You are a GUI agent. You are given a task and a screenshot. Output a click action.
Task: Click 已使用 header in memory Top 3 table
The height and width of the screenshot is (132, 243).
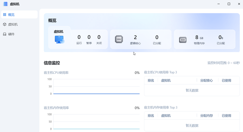tap(226, 116)
